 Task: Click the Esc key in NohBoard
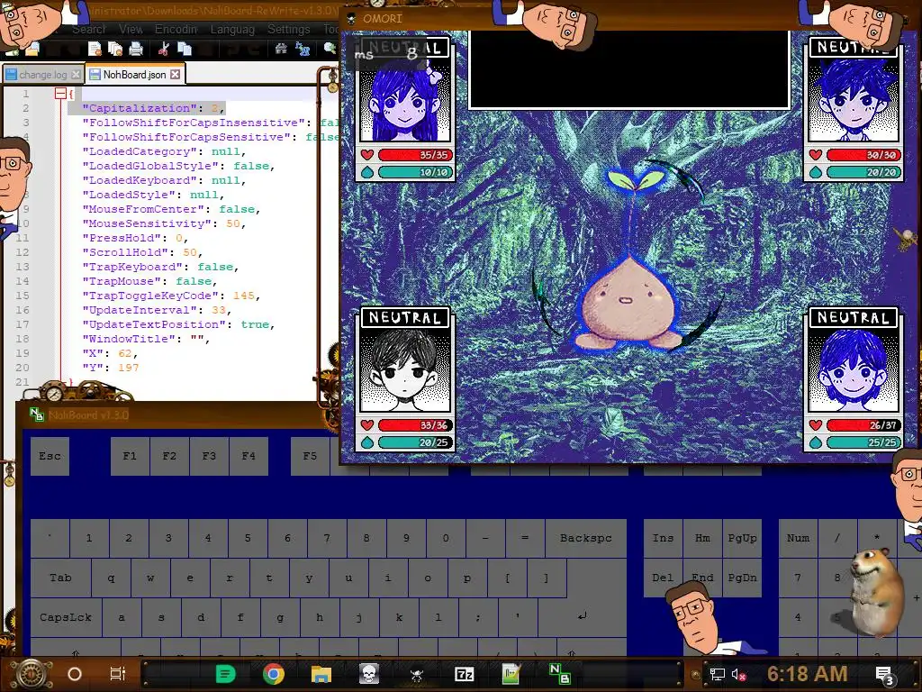(x=50, y=456)
